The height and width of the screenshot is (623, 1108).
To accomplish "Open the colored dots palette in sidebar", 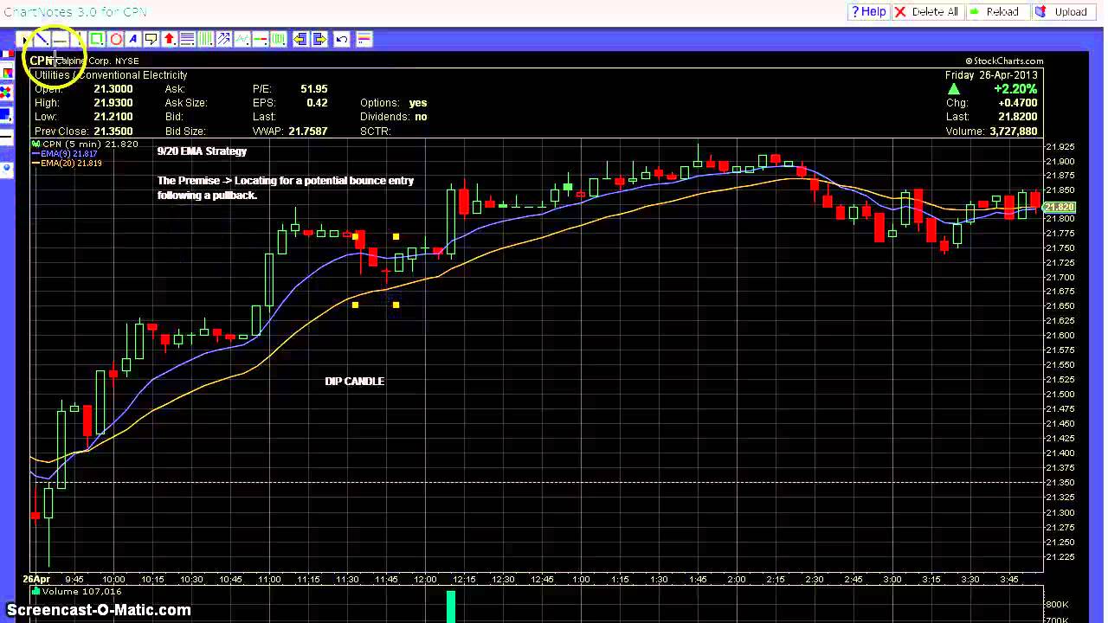I will pyautogui.click(x=5, y=92).
